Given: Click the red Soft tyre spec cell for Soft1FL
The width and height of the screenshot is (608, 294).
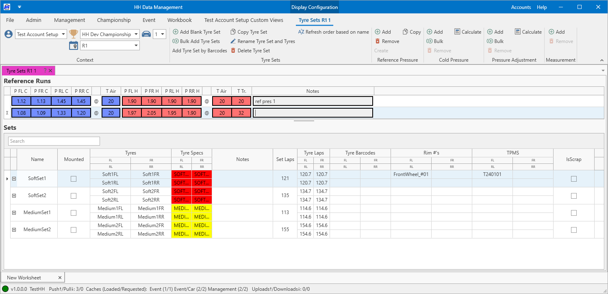Looking at the screenshot, I should coord(181,174).
